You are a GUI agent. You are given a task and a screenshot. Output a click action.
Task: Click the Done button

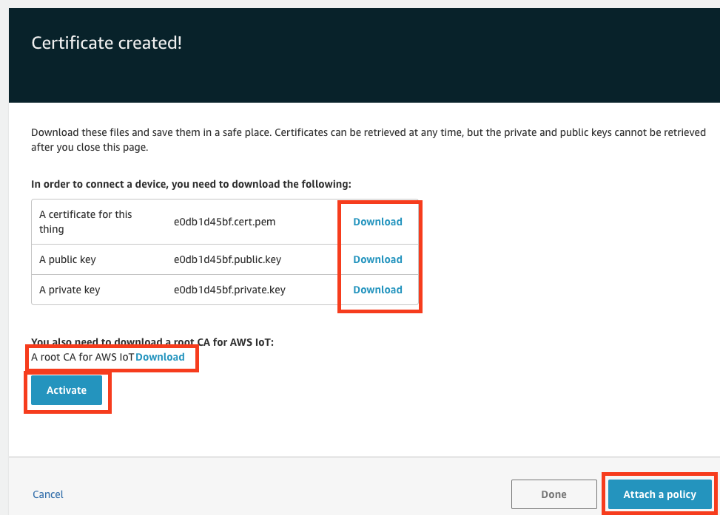point(554,494)
